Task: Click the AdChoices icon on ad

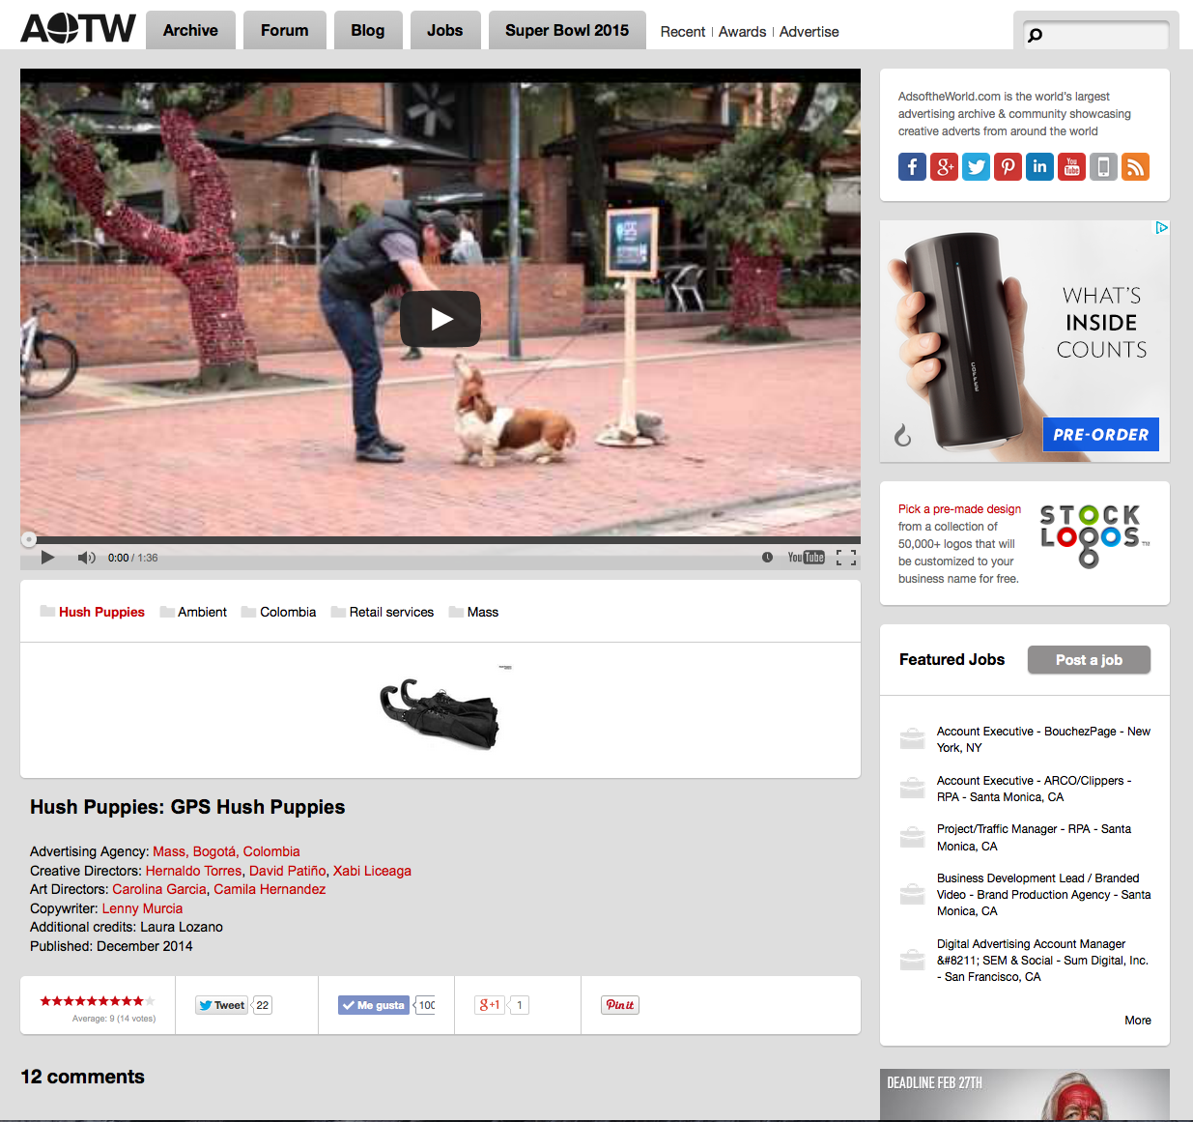Action: tap(1162, 228)
